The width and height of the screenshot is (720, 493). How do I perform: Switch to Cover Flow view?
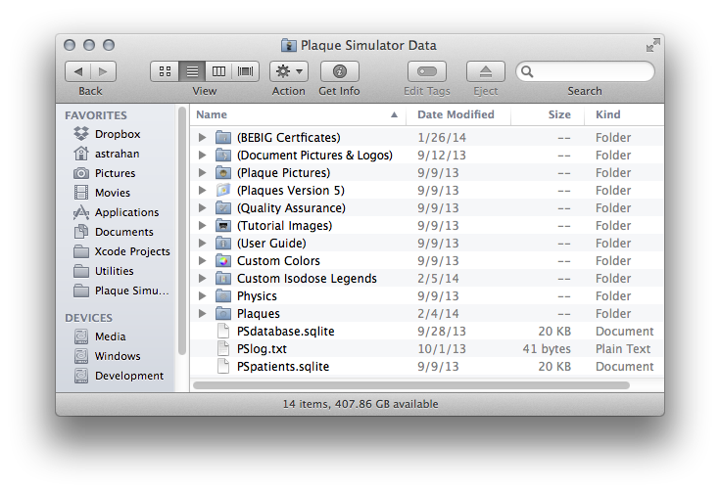click(246, 71)
